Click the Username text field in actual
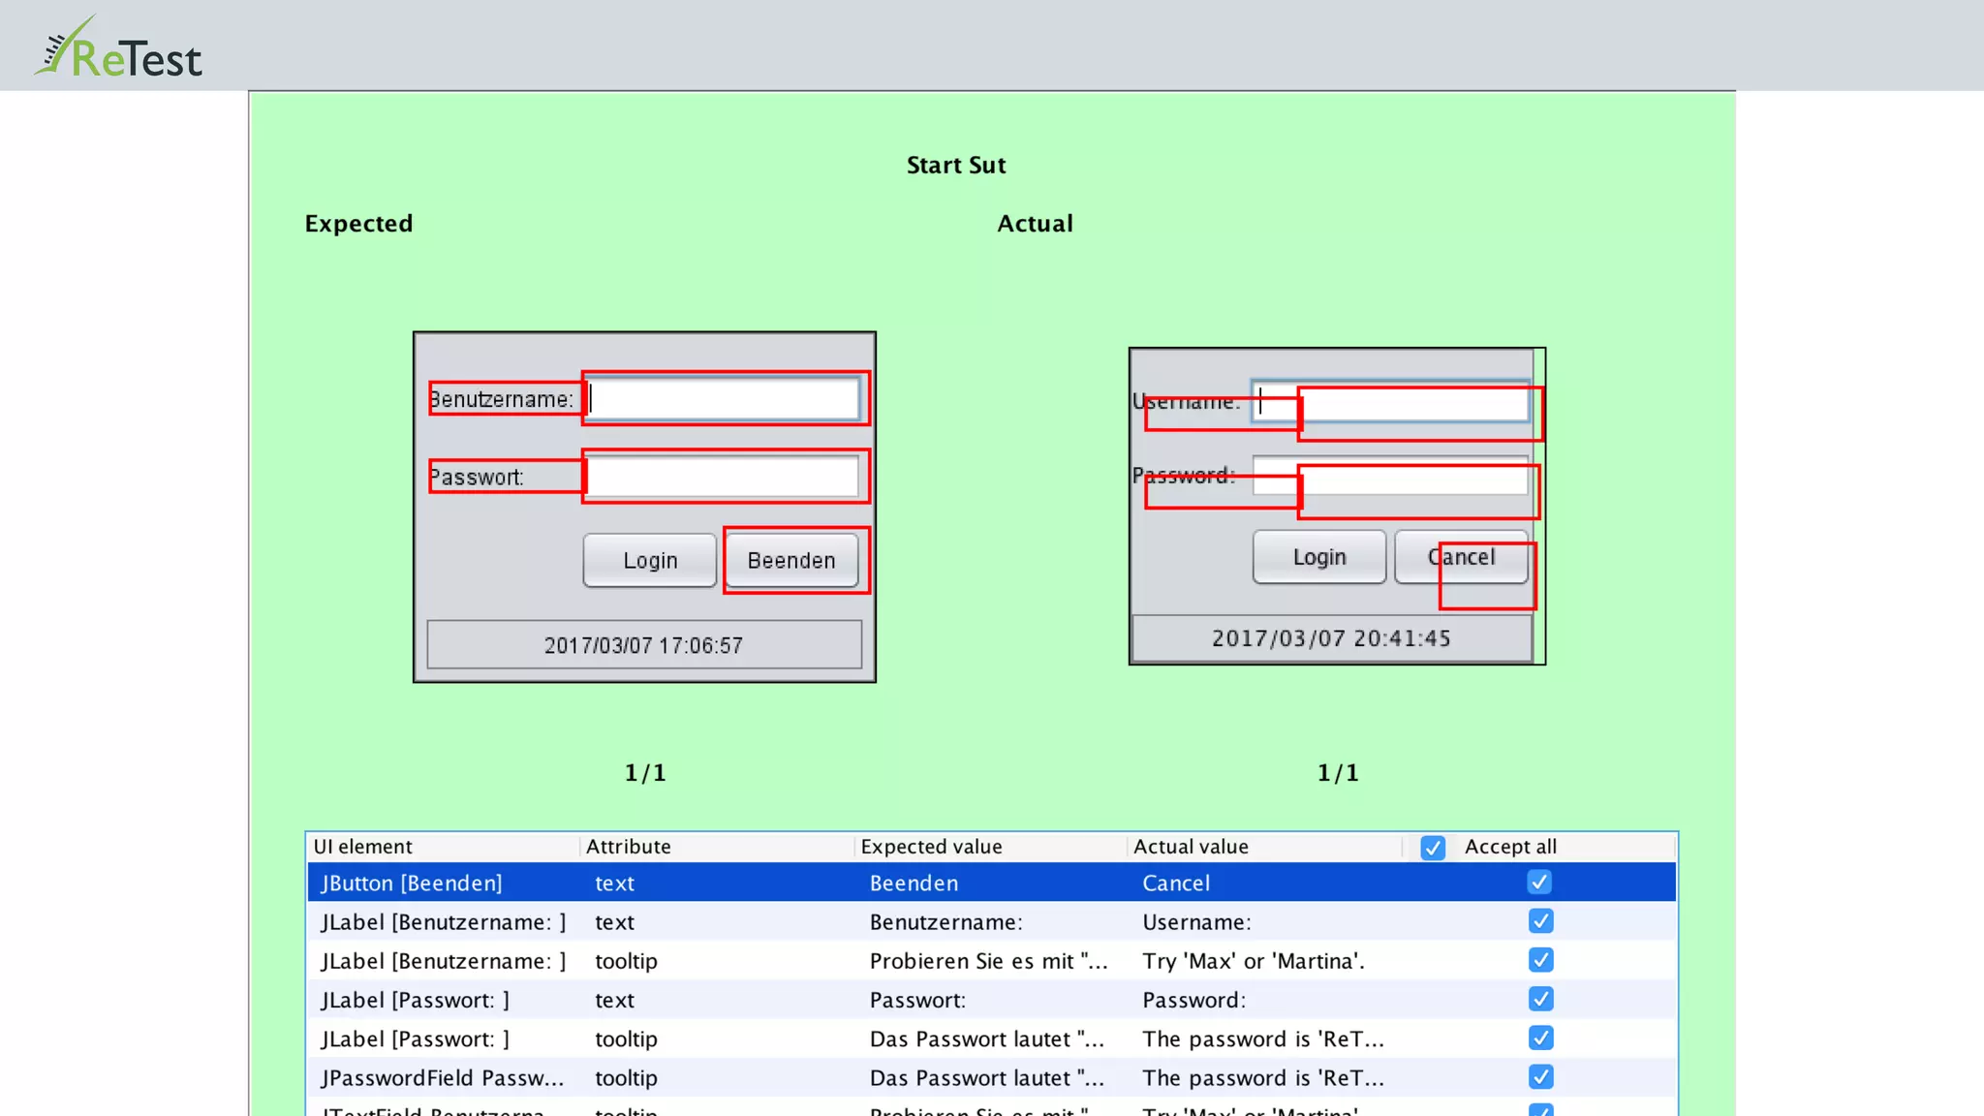1984x1116 pixels. [x=1391, y=401]
